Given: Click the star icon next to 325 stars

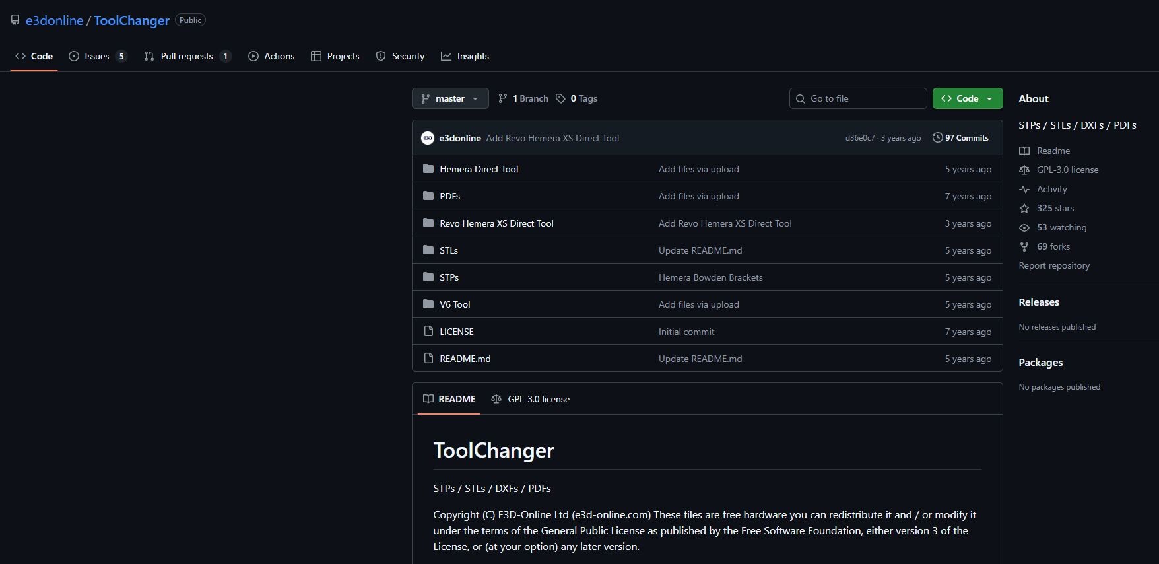Looking at the screenshot, I should point(1024,208).
